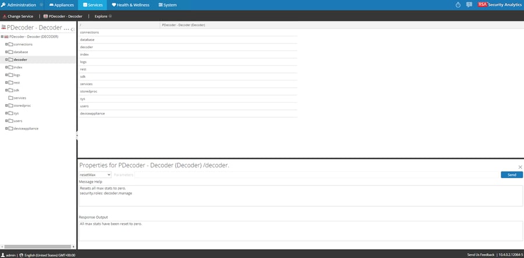Click the Send button

[x=512, y=175]
